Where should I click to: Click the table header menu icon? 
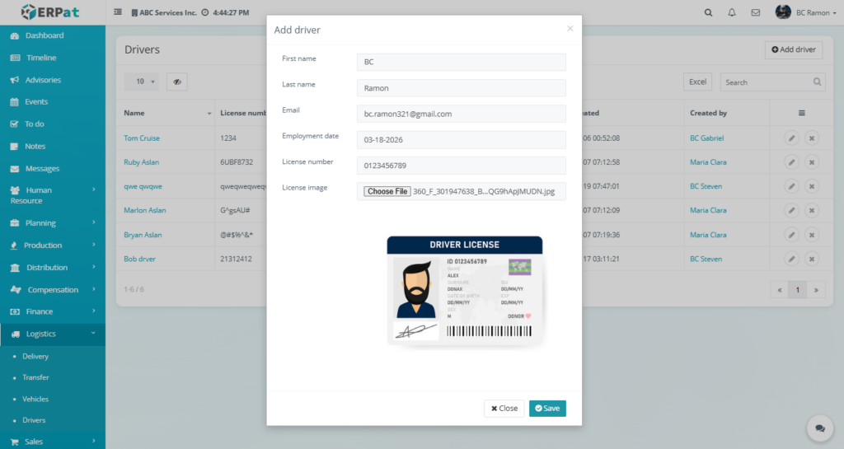801,113
